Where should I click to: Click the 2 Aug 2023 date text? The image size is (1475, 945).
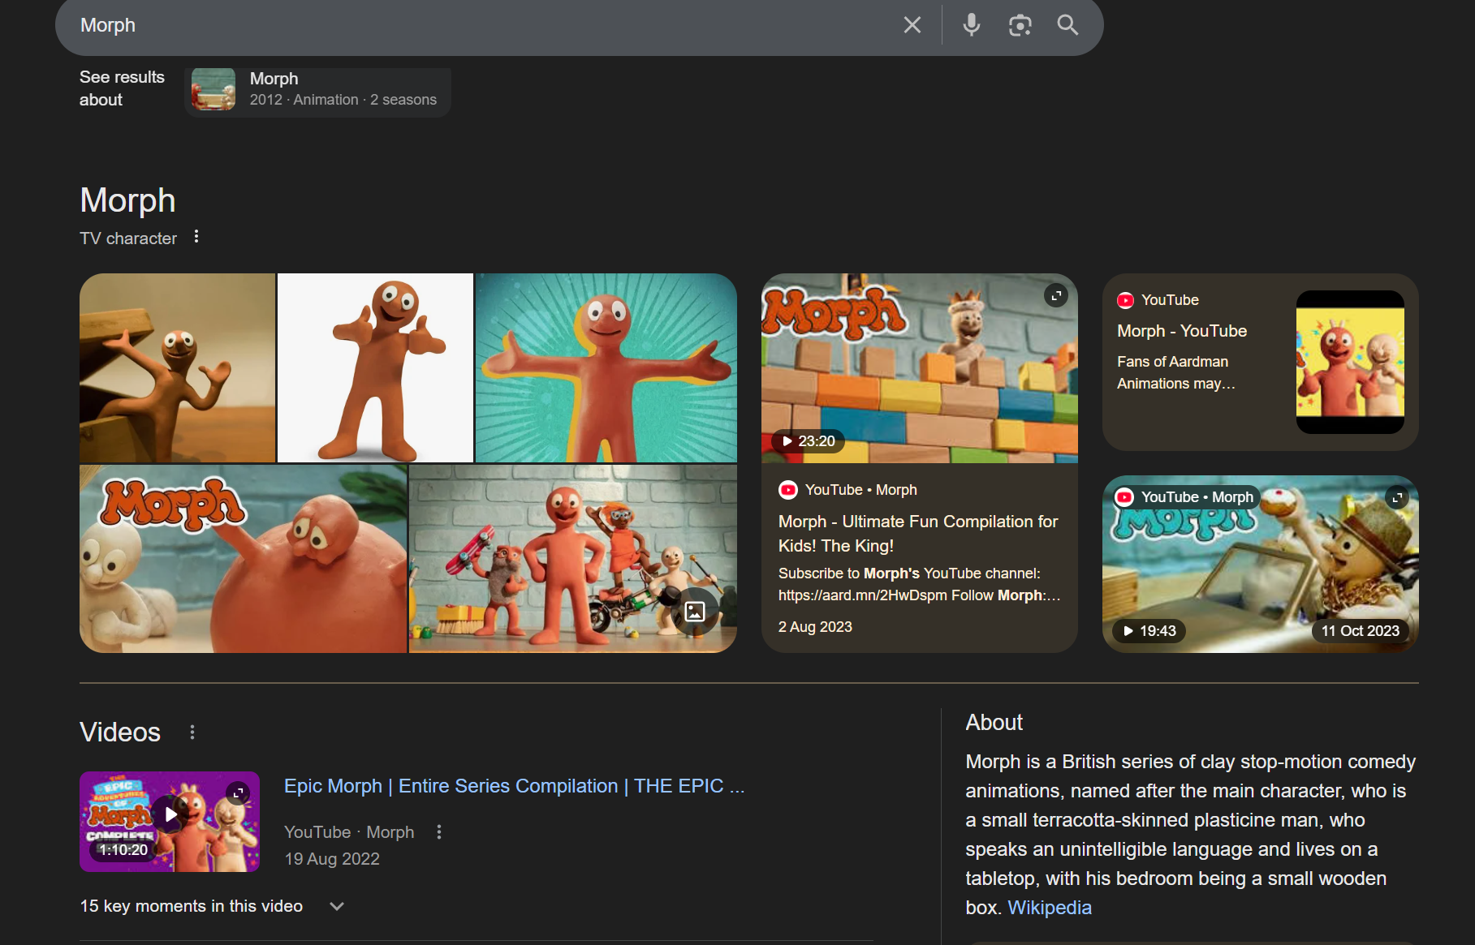tap(815, 627)
